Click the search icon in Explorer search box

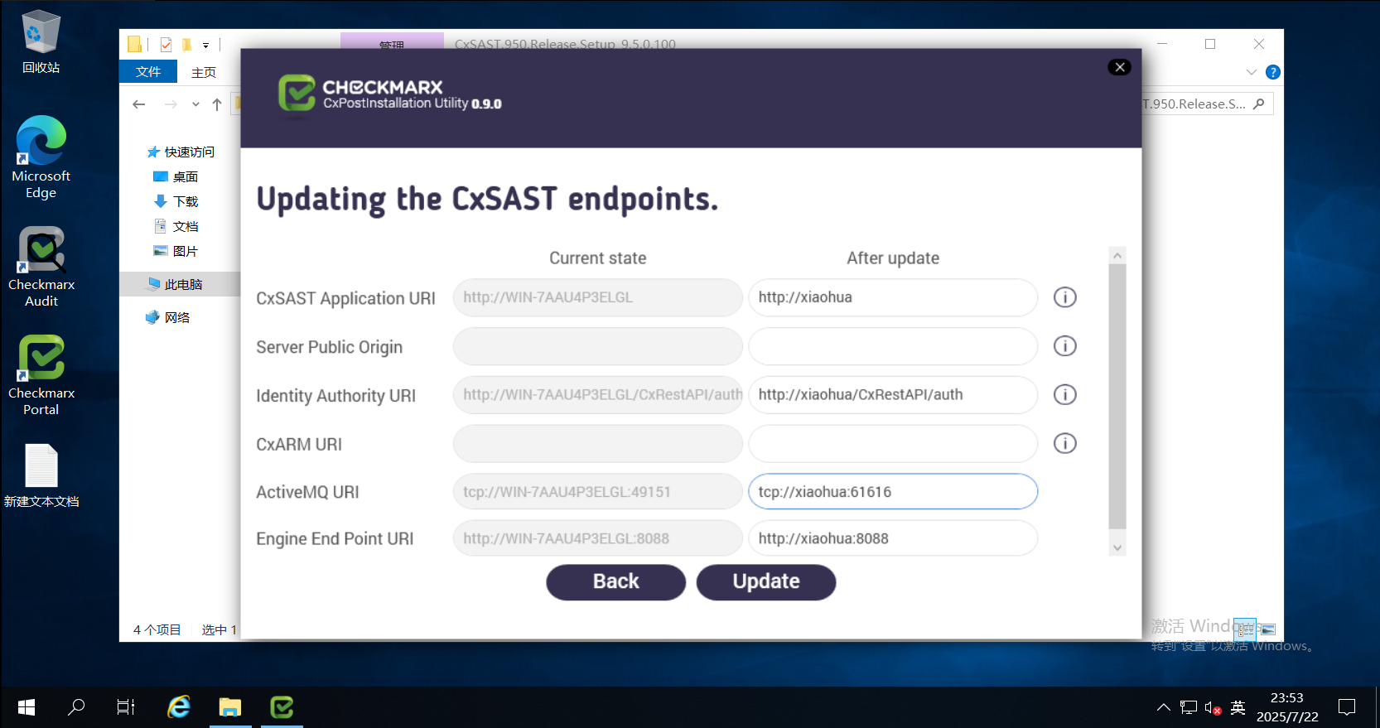click(x=1259, y=104)
